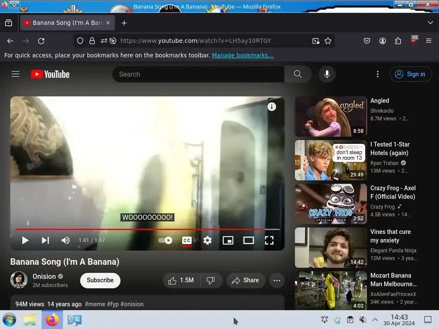The image size is (439, 329).
Task: Open Picture-in-Picture from address bar
Action: click(x=316, y=41)
